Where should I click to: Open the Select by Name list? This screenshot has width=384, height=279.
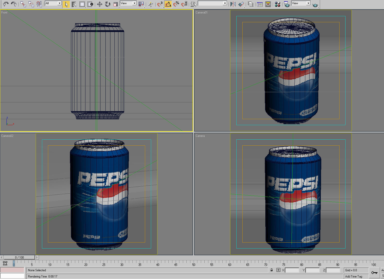tap(74, 4)
